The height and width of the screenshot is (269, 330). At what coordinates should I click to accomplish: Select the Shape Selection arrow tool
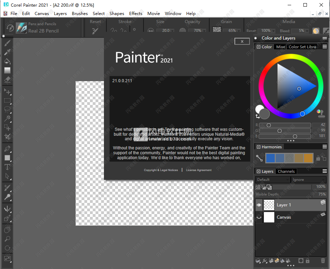(x=7, y=176)
